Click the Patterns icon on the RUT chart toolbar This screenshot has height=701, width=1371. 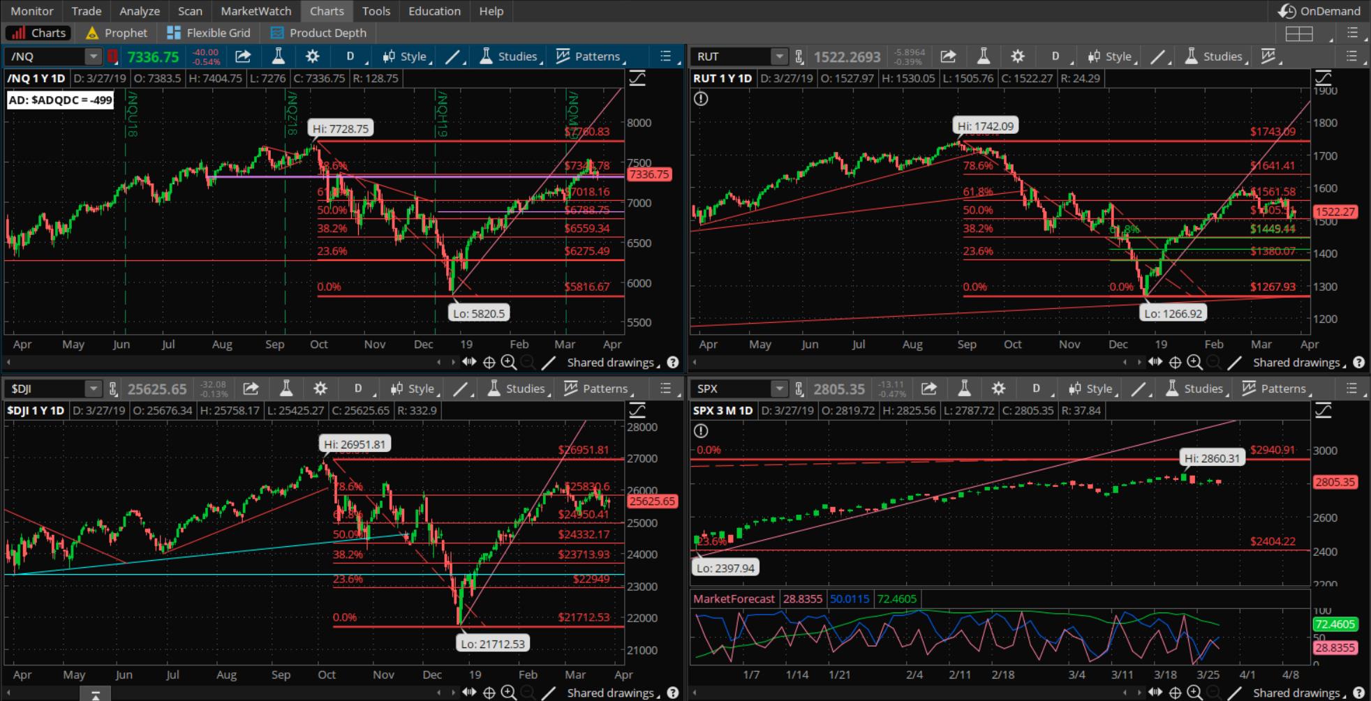click(x=1269, y=56)
